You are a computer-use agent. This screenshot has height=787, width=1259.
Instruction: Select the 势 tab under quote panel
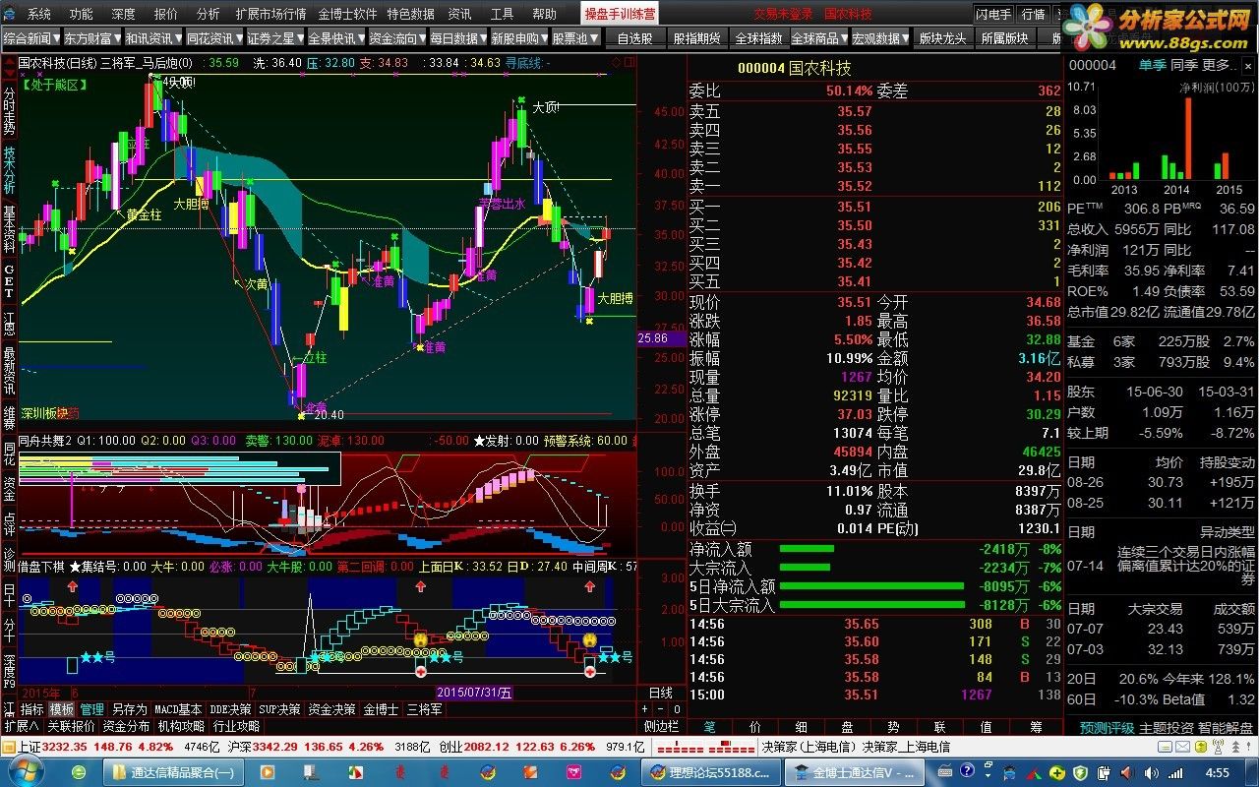(893, 727)
